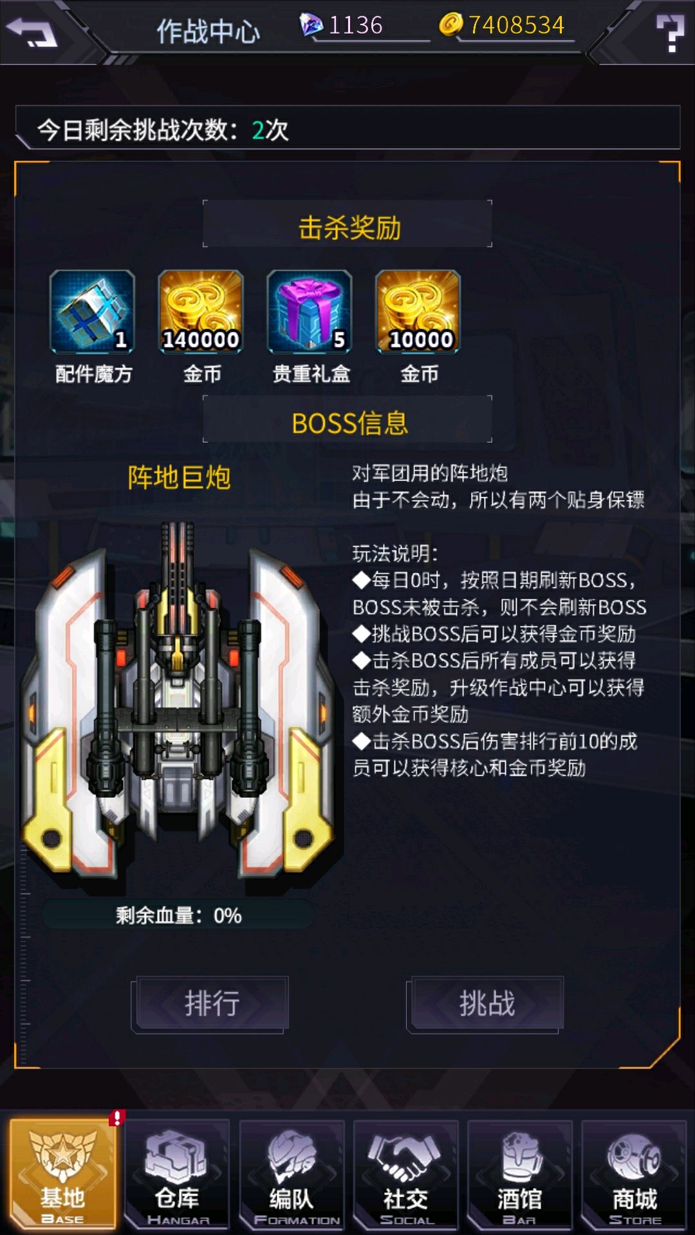Select the 配件魔方 reward cube icon
This screenshot has height=1235, width=695.
click(93, 311)
